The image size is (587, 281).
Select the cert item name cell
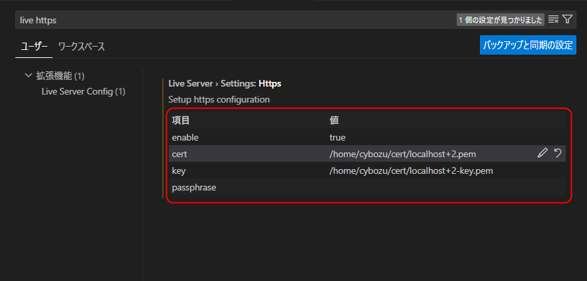(180, 154)
